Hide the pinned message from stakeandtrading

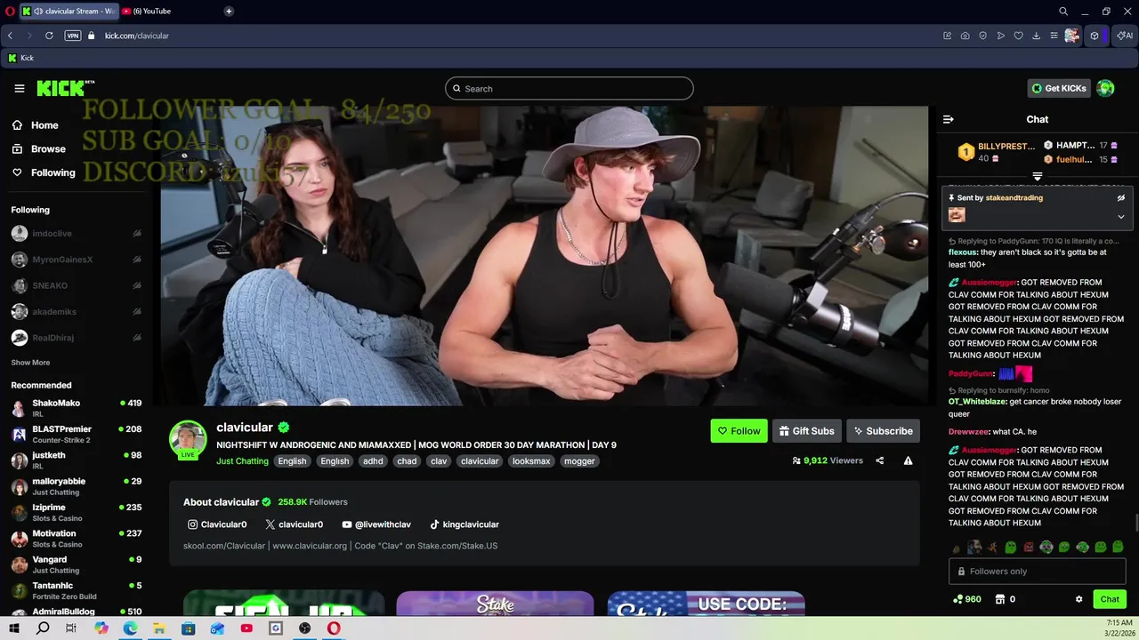[x=1121, y=198]
